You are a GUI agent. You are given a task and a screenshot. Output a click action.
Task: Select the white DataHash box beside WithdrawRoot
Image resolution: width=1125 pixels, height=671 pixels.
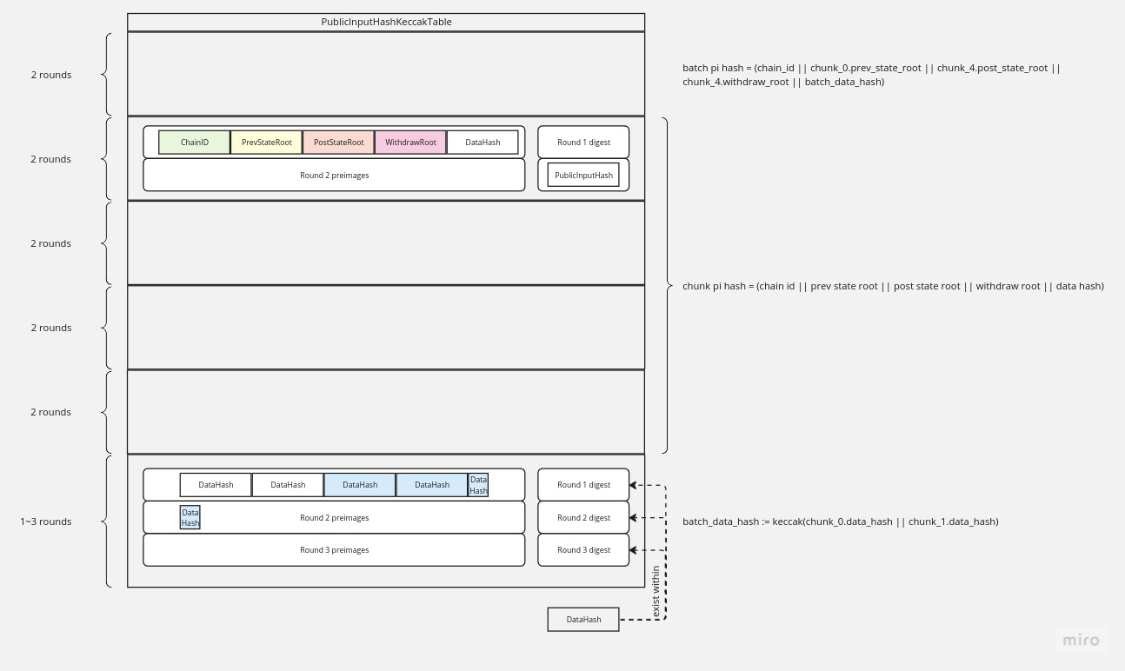483,143
